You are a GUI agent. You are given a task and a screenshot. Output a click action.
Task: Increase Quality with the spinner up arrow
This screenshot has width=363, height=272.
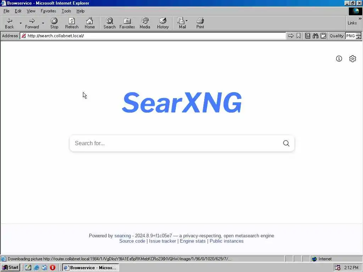359,34
